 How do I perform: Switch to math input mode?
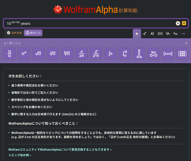point(33,33)
